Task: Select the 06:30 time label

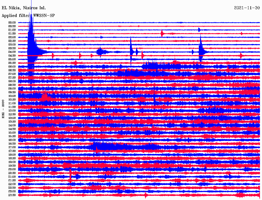Action: [12, 70]
